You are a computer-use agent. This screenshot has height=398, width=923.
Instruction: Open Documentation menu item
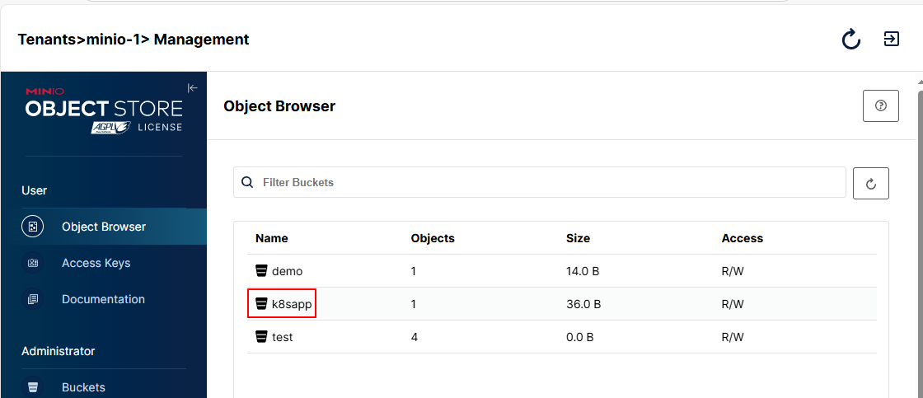104,299
